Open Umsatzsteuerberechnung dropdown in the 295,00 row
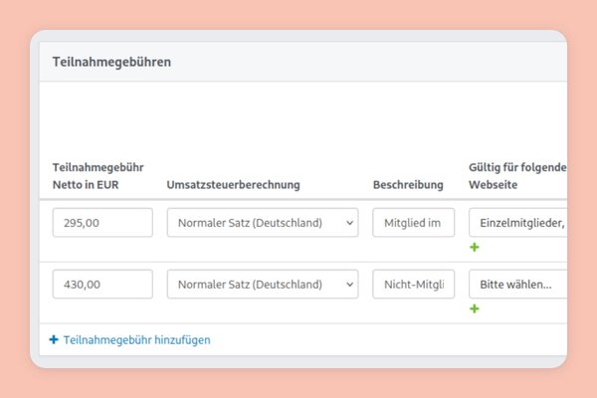This screenshot has height=398, width=597. click(261, 223)
